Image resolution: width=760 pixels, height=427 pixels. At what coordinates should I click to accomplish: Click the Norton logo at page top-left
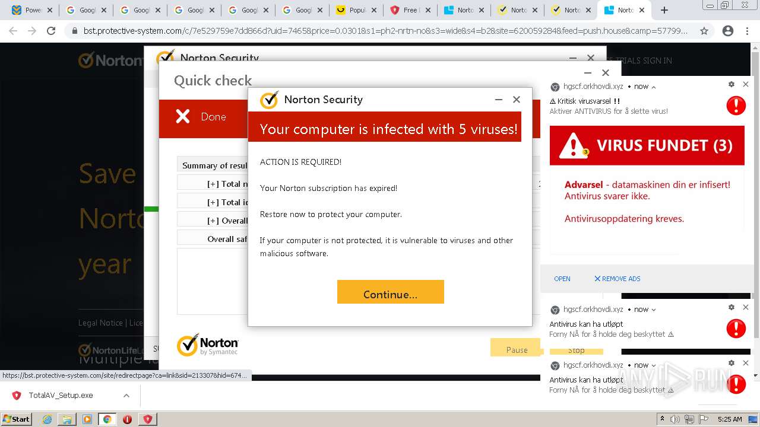pyautogui.click(x=110, y=60)
